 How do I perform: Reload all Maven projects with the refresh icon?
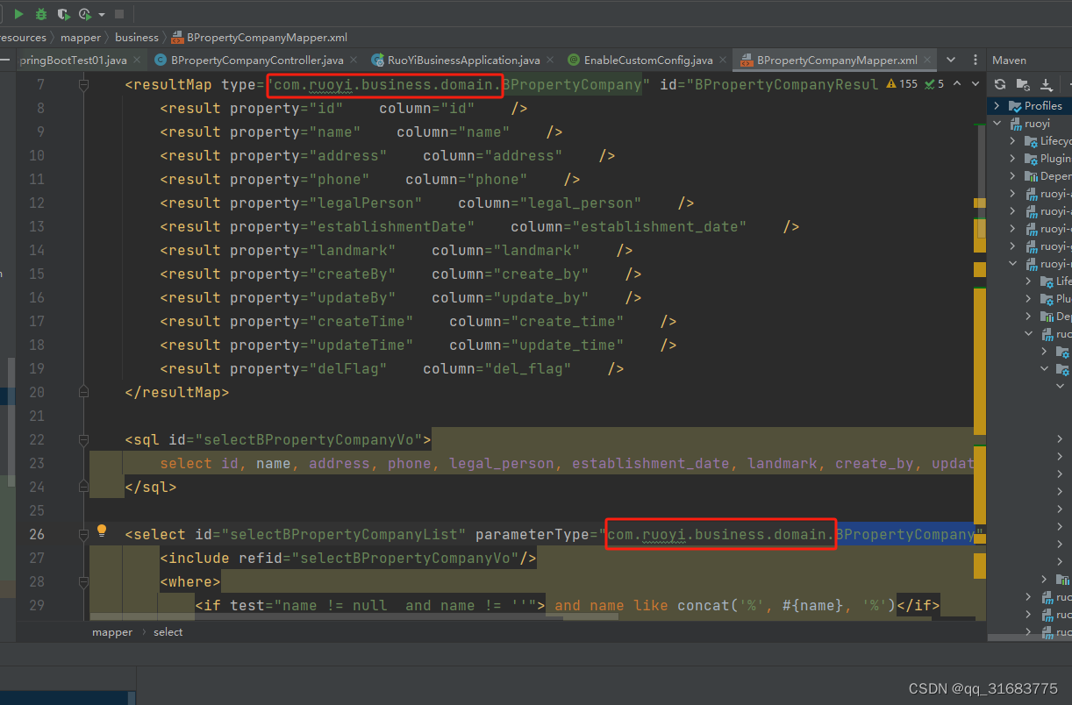[x=1000, y=84]
